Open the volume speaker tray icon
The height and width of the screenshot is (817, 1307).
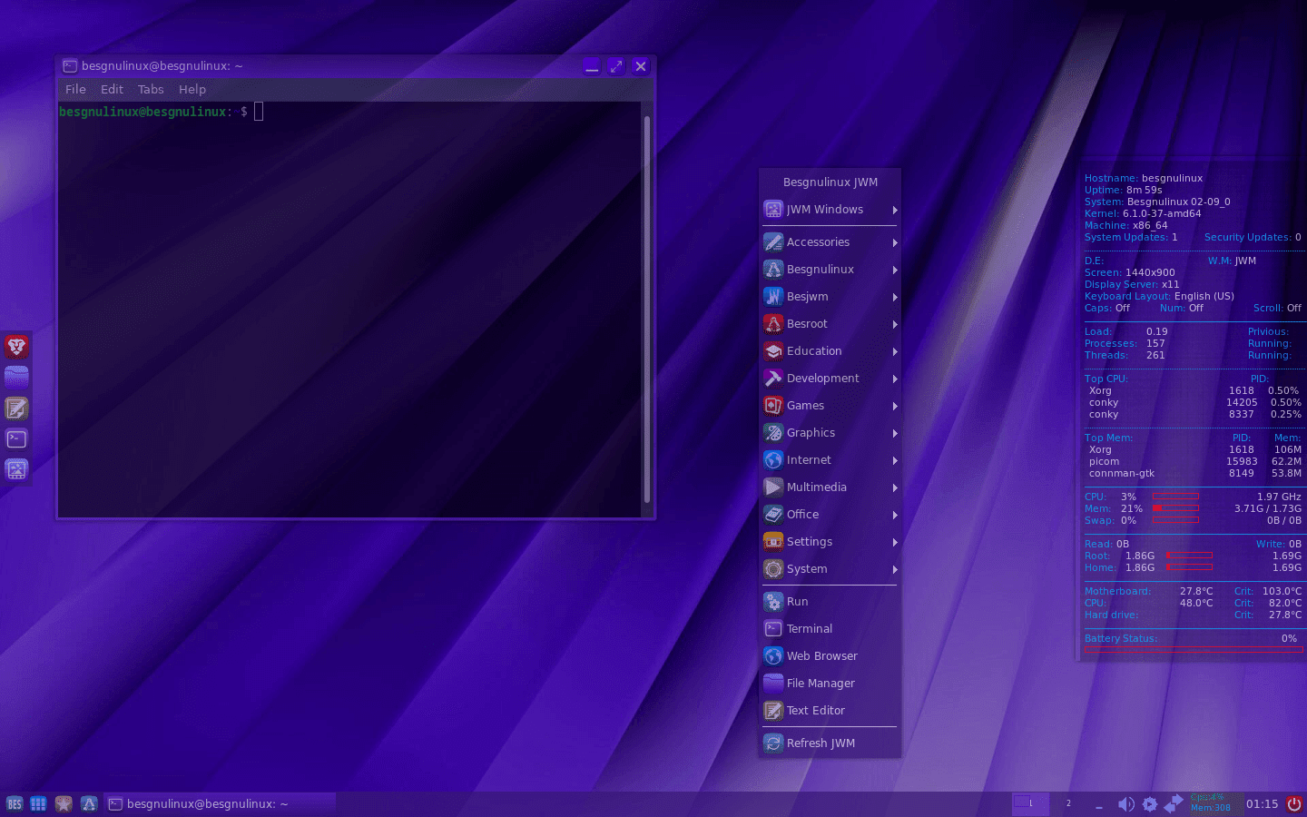1125,804
